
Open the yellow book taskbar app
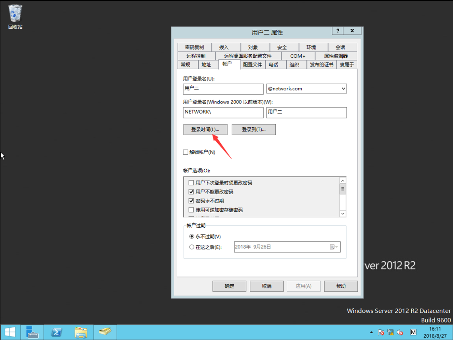click(105, 332)
